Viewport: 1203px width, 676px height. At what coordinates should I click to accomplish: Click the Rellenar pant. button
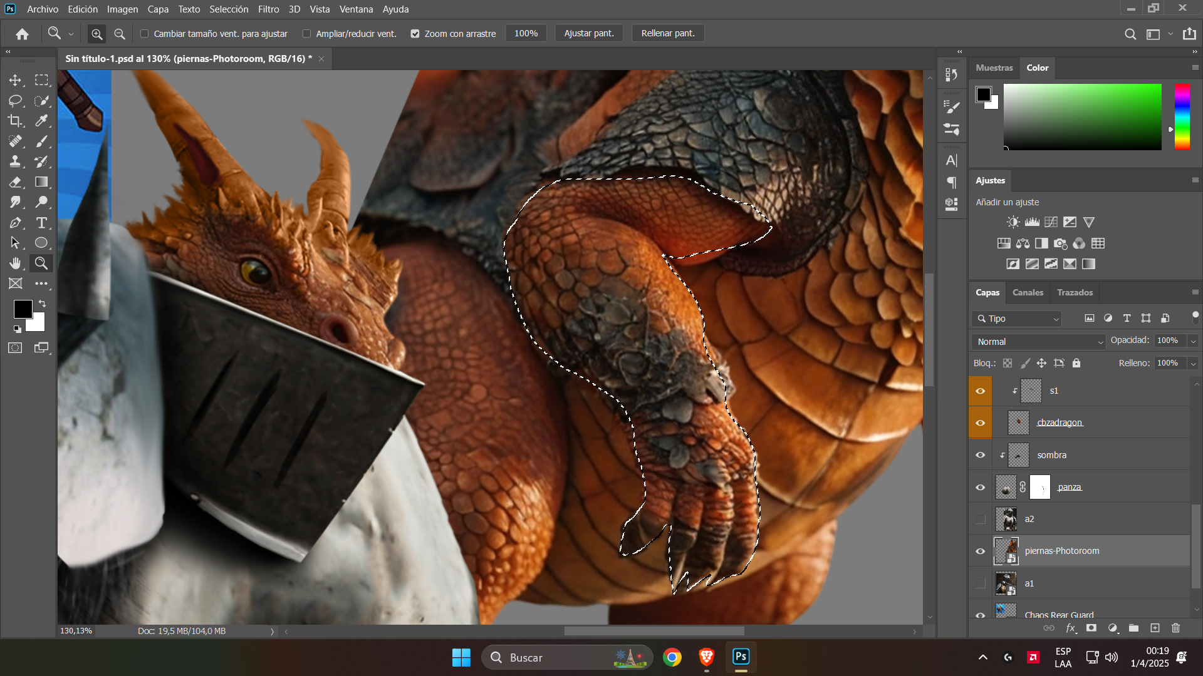pos(668,34)
